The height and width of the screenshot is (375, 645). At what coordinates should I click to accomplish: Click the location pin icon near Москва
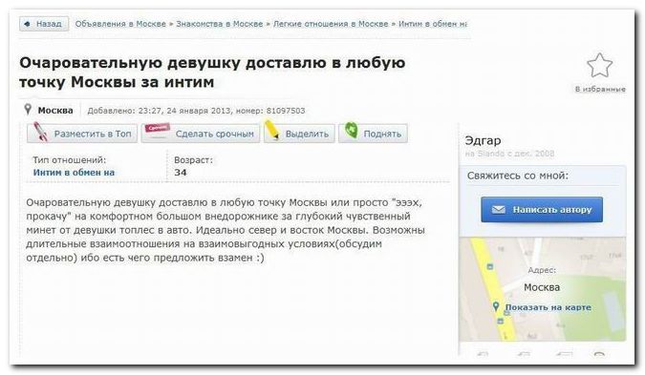tap(28, 110)
